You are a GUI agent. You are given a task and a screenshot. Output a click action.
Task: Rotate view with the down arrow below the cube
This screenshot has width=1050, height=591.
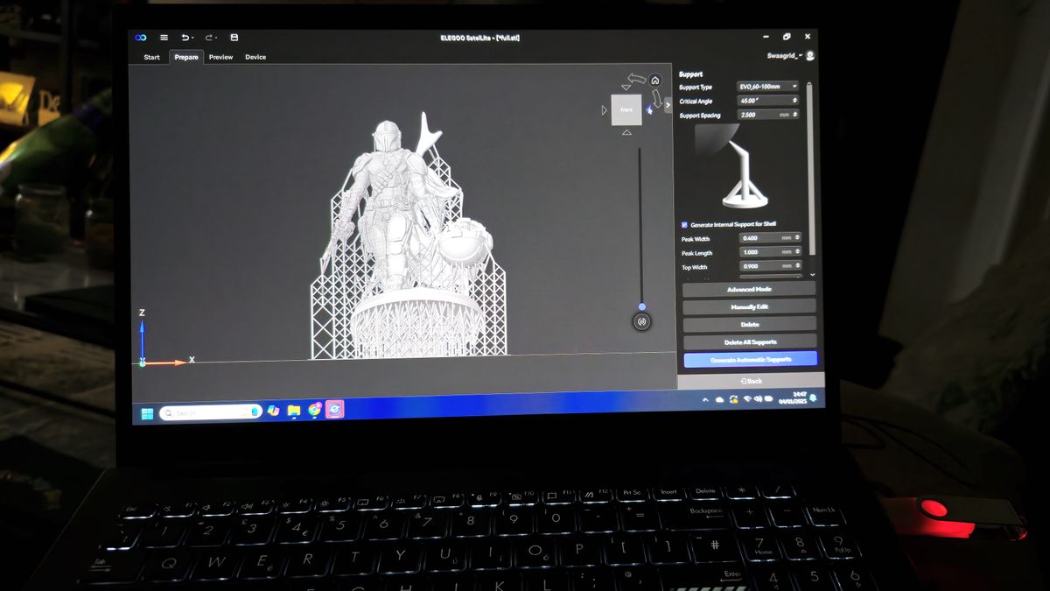coord(626,132)
